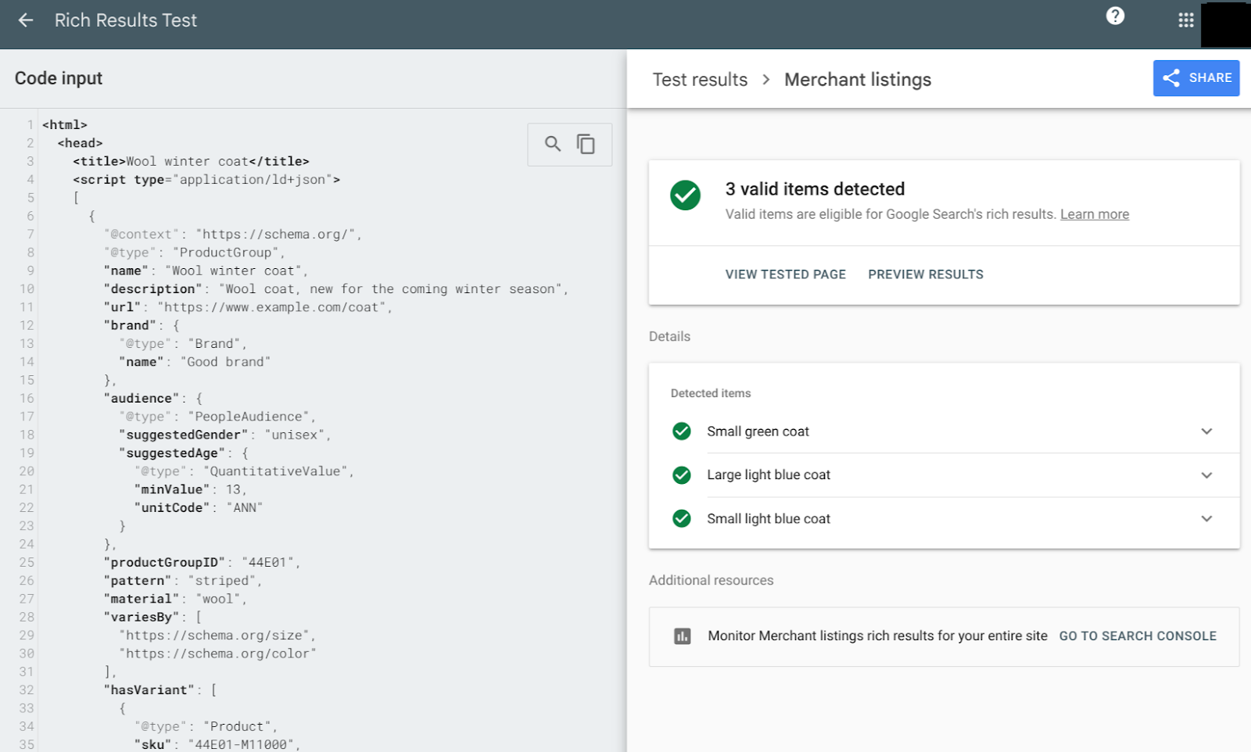Click the copy code icon in Code input

[x=586, y=144]
